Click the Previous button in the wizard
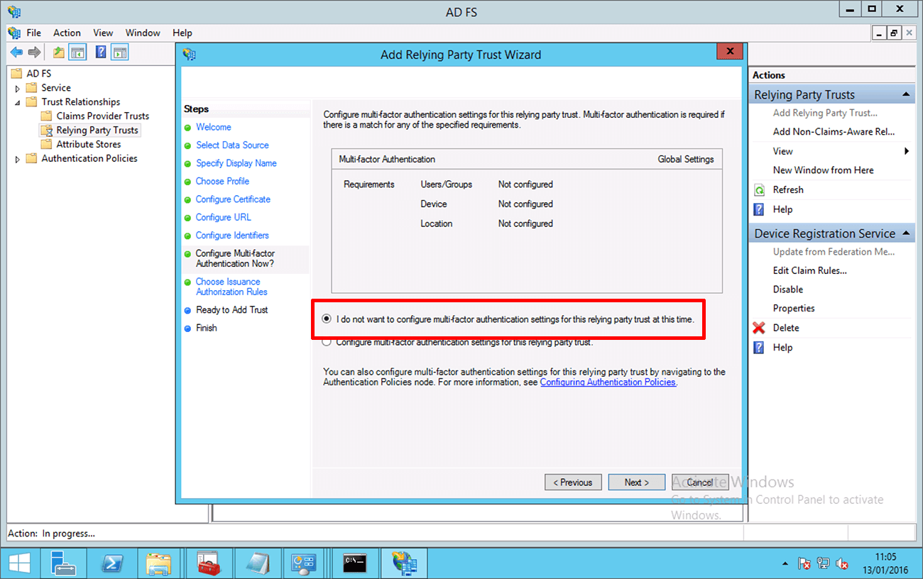The image size is (923, 579). click(573, 482)
